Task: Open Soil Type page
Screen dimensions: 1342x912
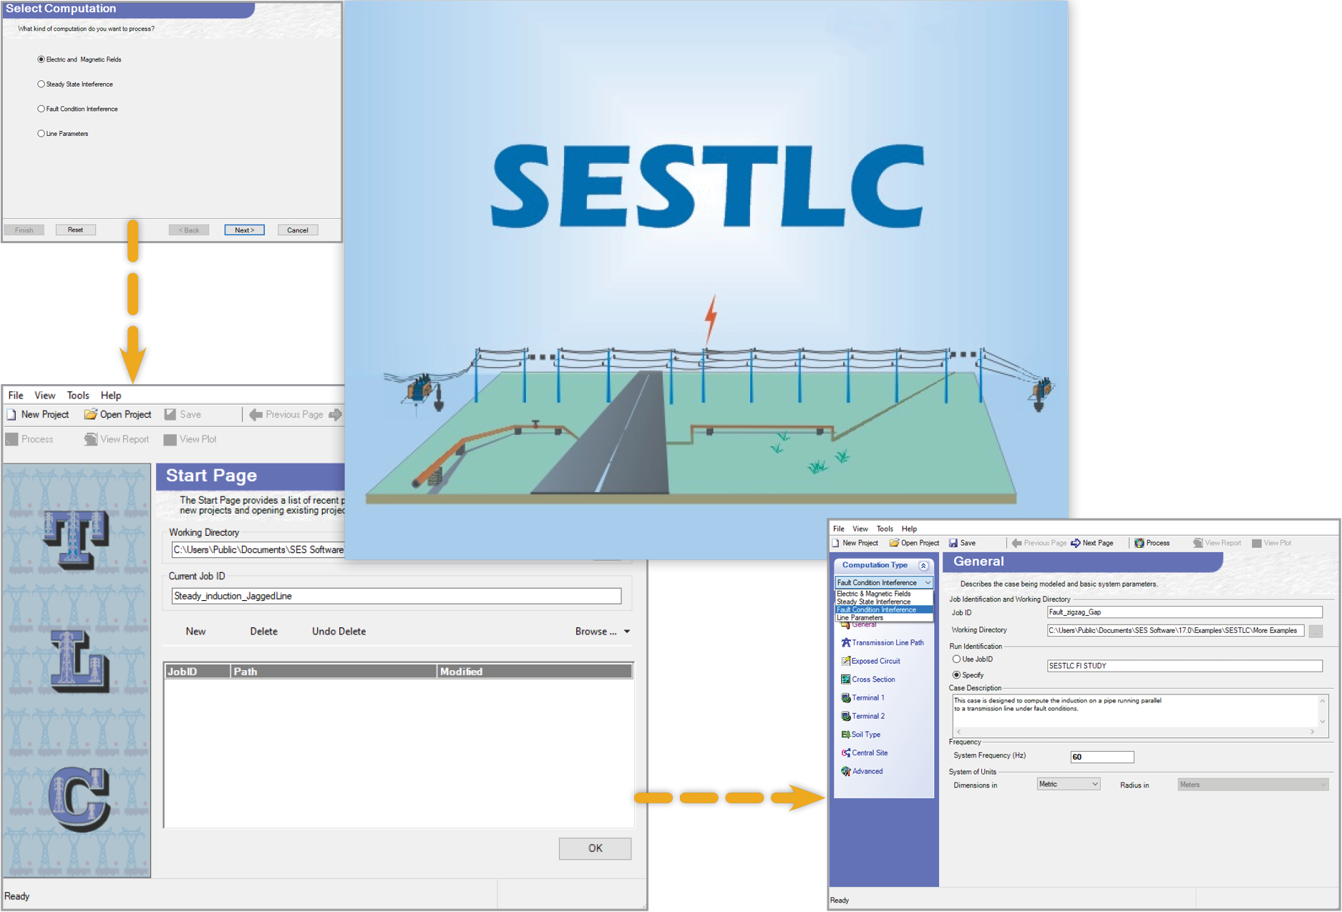Action: (x=861, y=735)
